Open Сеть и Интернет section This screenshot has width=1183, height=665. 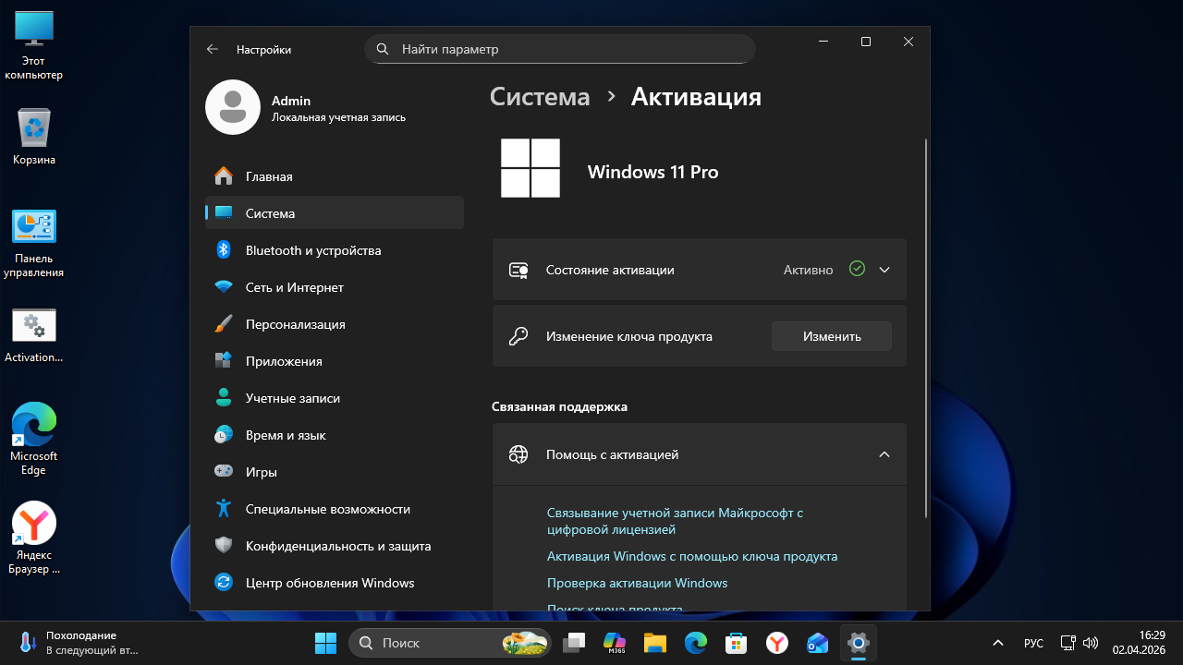(x=294, y=287)
